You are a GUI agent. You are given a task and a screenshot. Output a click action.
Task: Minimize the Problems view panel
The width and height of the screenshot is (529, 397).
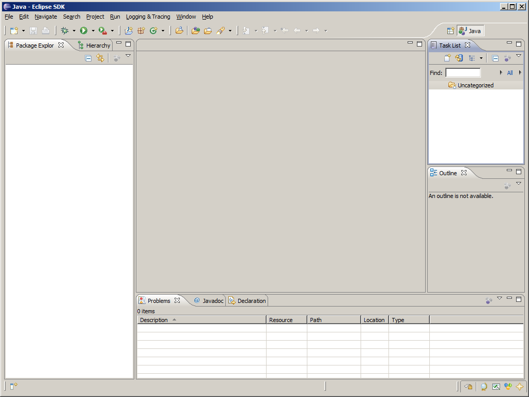[x=509, y=298]
